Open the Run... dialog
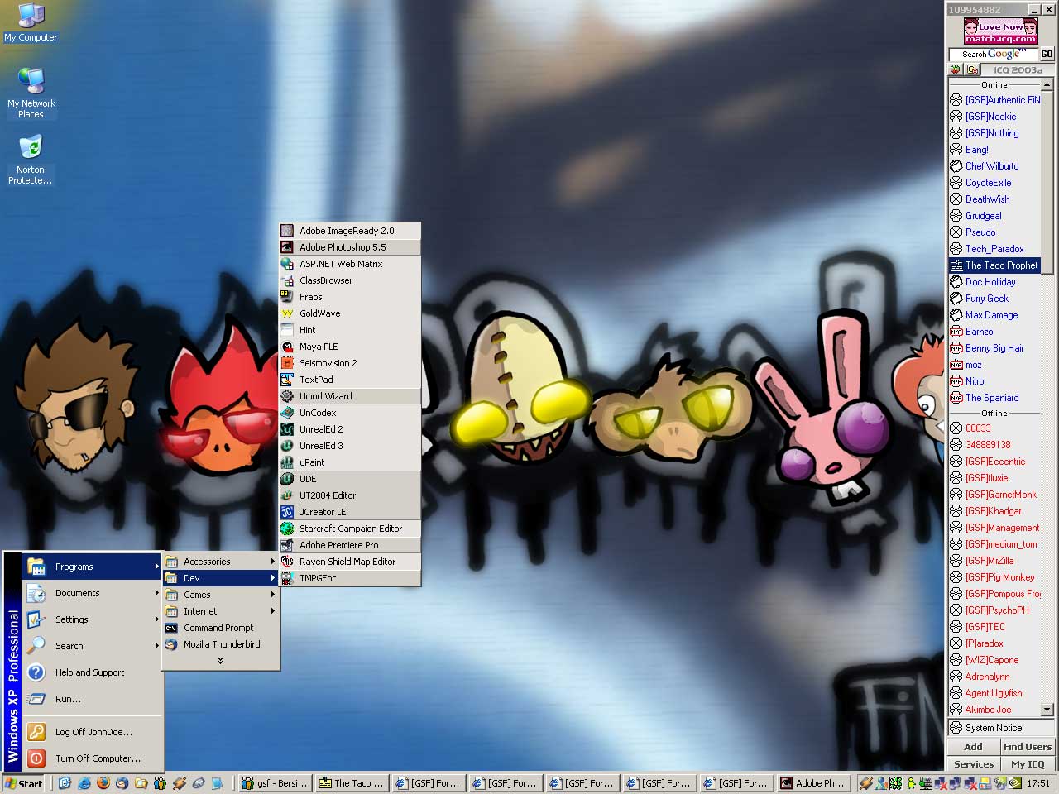Screen dimensions: 1059x794 pos(92,699)
